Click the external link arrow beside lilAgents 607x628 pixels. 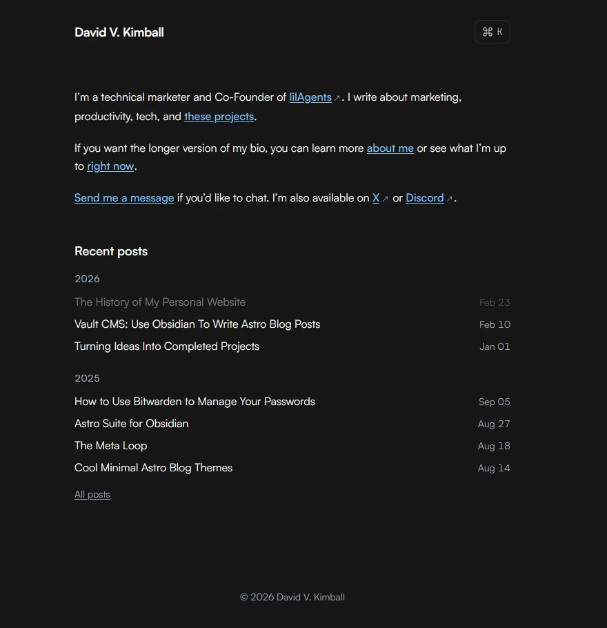(x=337, y=97)
